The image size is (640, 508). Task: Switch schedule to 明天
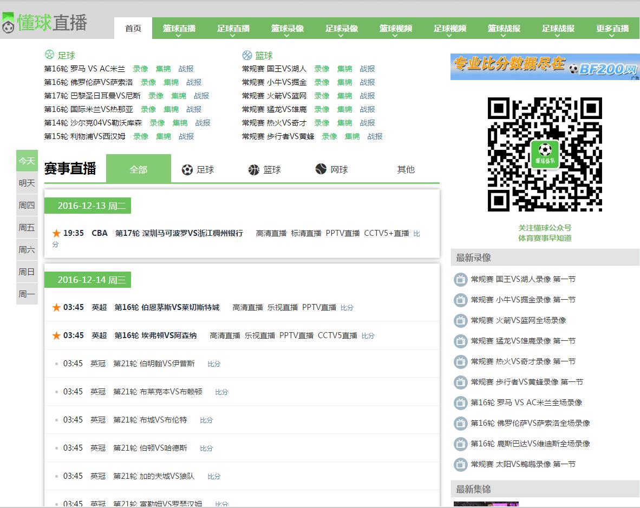click(27, 183)
